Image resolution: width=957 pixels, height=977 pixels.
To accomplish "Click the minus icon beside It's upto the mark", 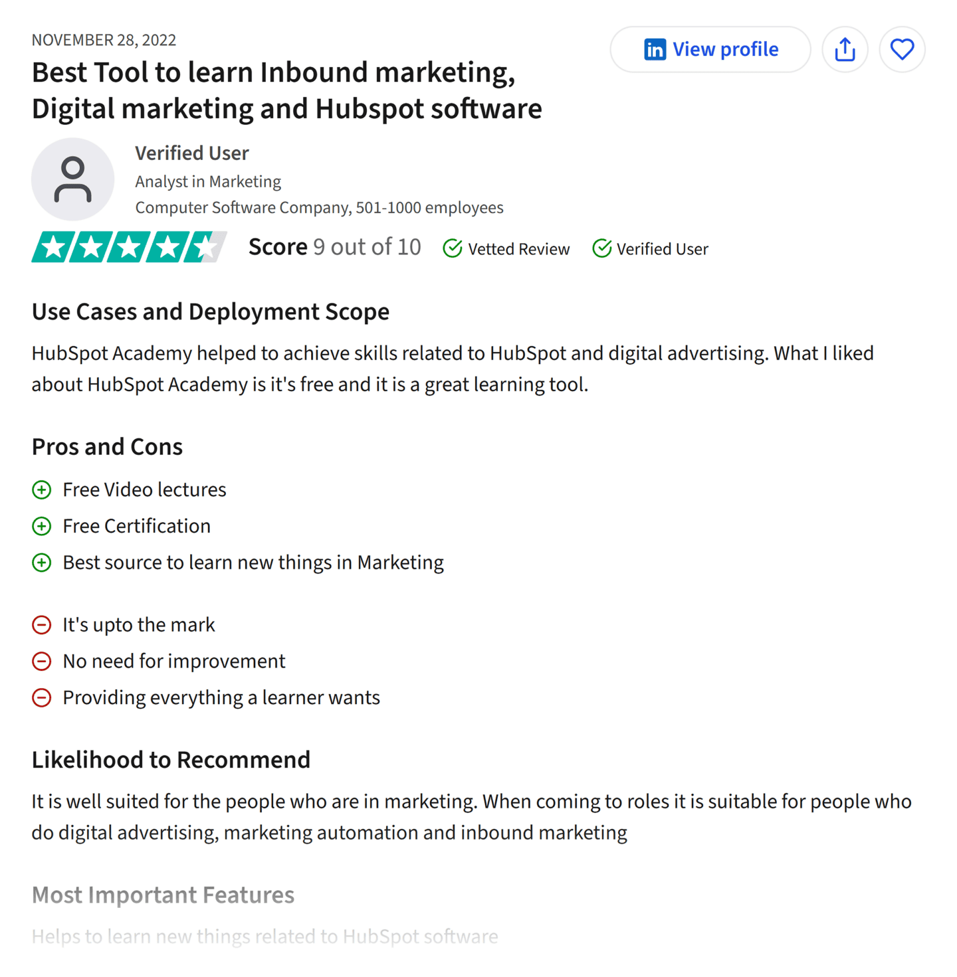I will tap(42, 624).
